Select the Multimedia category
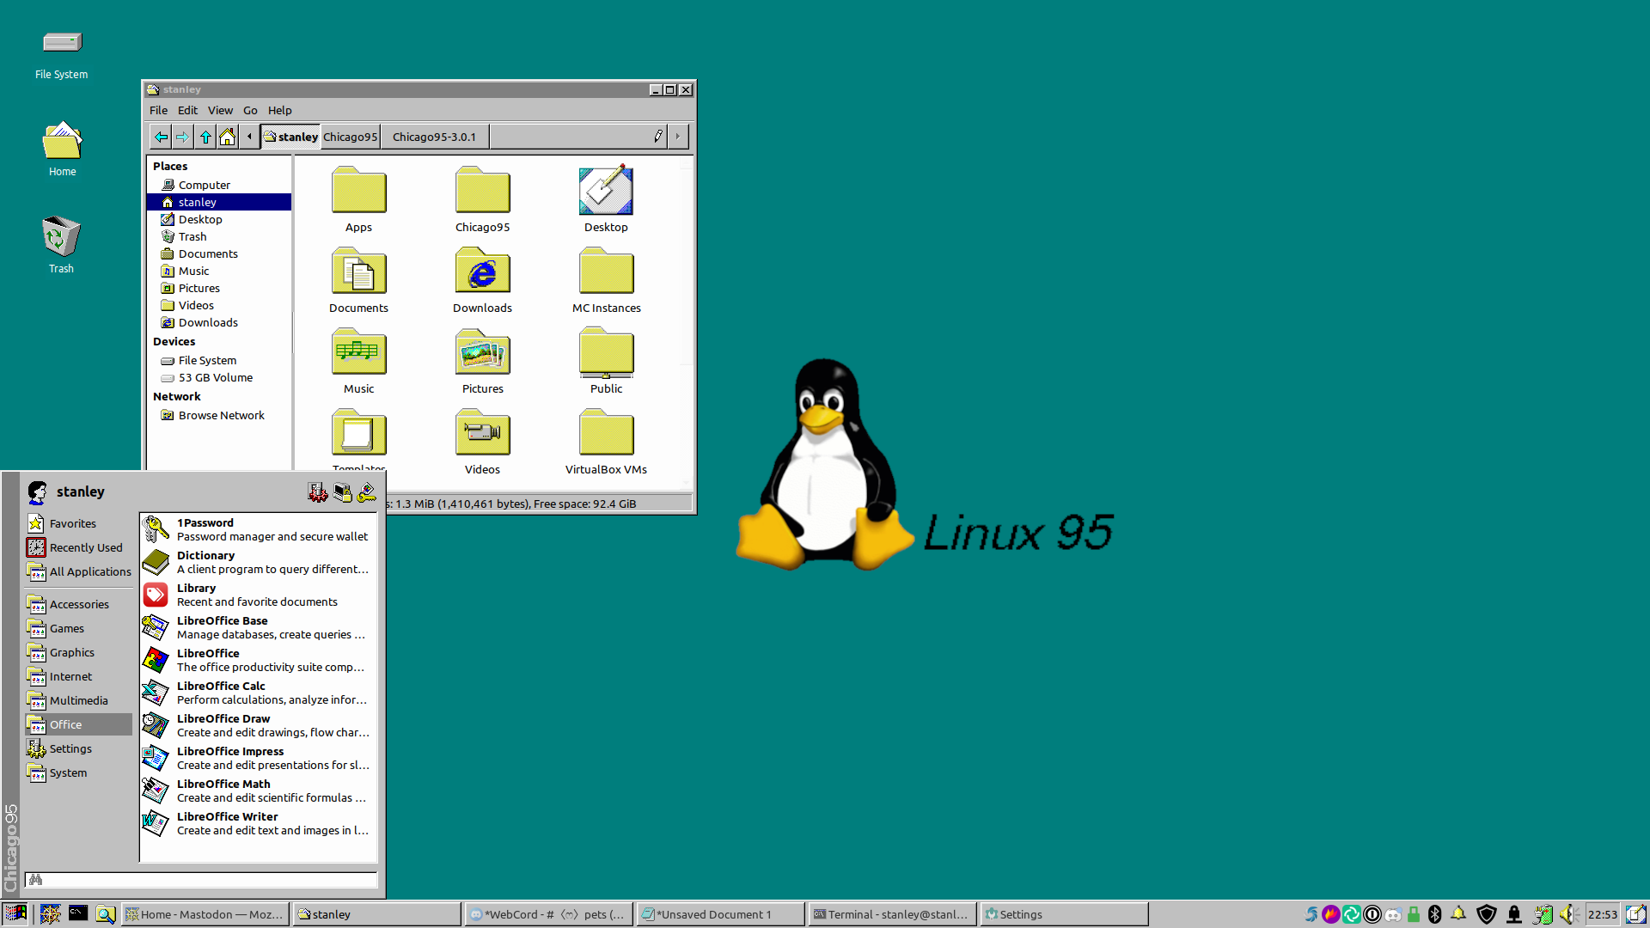Screen dimensions: 1650x928 coord(78,700)
